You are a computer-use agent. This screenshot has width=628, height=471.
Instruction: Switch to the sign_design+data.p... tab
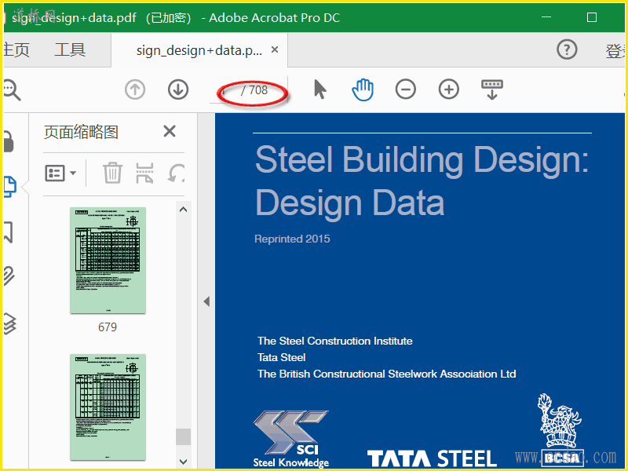coord(199,50)
